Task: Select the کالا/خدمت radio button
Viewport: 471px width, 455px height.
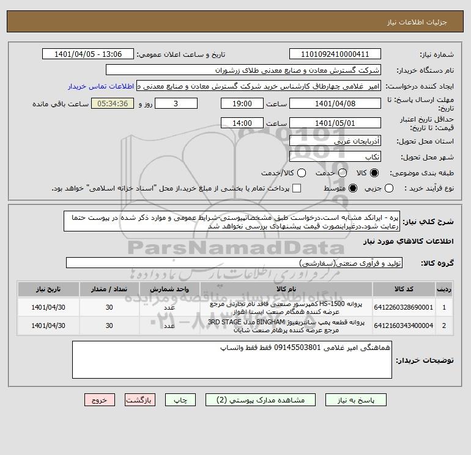Action: [x=302, y=173]
